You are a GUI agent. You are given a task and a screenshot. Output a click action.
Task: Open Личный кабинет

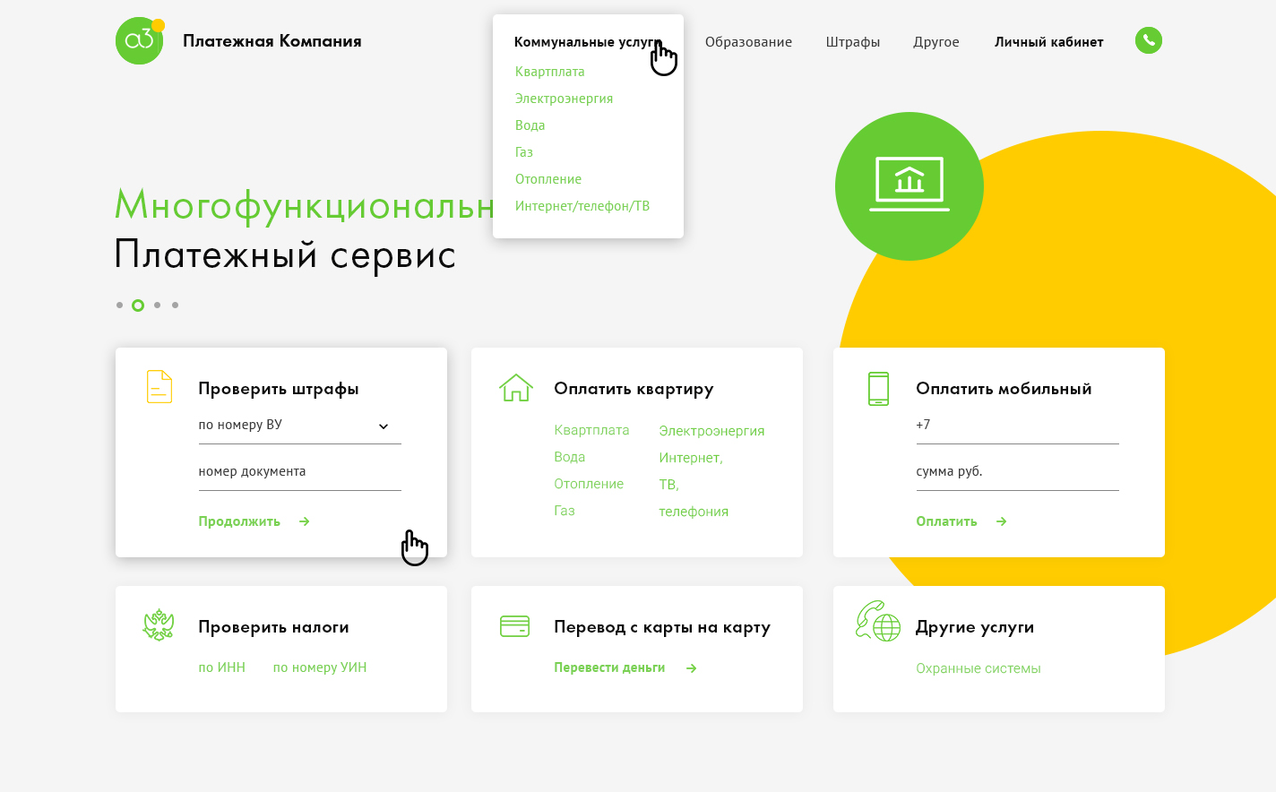[1048, 41]
